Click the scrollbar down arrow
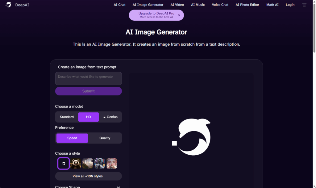This screenshot has width=316, height=188. pos(314,186)
